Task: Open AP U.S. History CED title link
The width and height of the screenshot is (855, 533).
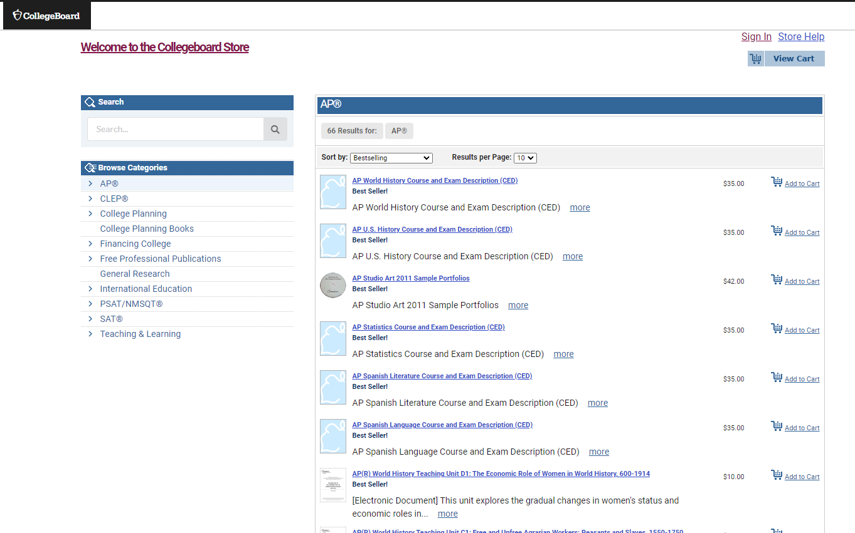Action: click(x=432, y=229)
